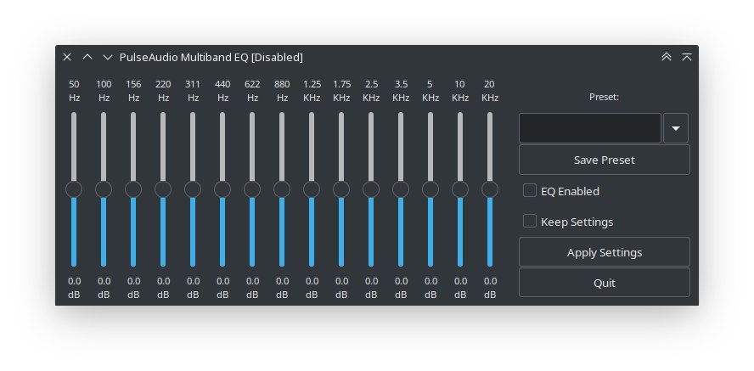This screenshot has height=371, width=754.
Task: Click the 440 Hz band slider handle
Action: (x=222, y=189)
